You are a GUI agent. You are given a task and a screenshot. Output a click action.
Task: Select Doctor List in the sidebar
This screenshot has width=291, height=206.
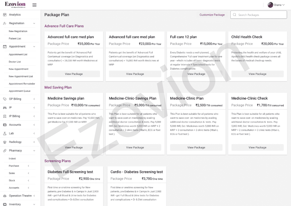click(x=15, y=62)
